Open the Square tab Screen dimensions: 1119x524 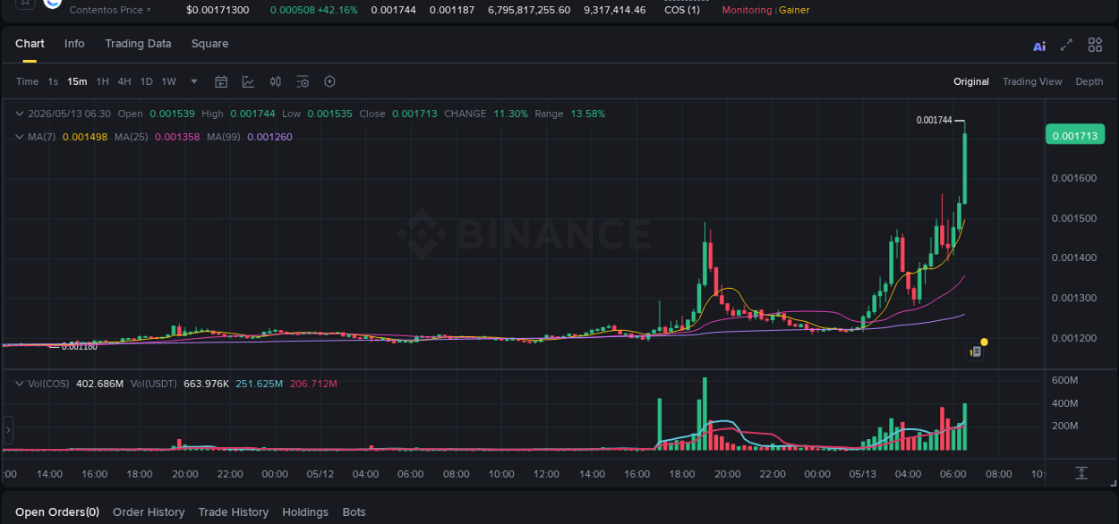pyautogui.click(x=209, y=44)
